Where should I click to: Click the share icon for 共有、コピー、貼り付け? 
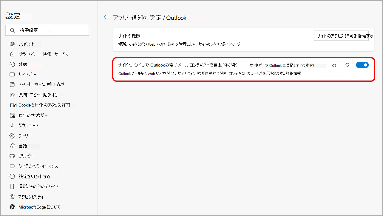click(x=12, y=95)
